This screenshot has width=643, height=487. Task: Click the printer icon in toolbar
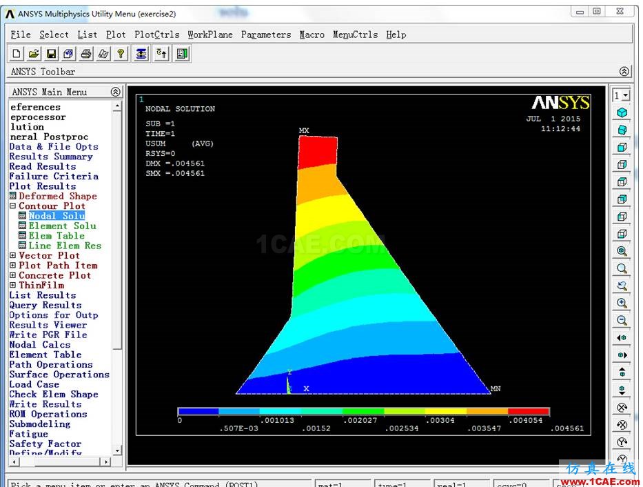86,54
